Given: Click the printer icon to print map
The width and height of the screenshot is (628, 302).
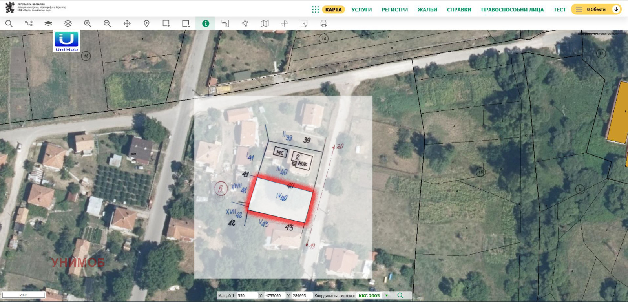Looking at the screenshot, I should [x=323, y=24].
